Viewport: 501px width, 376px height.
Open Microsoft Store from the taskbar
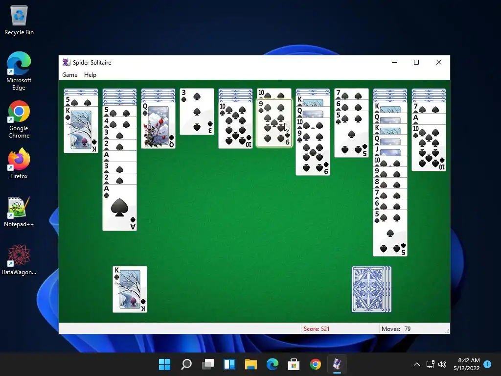[294, 364]
